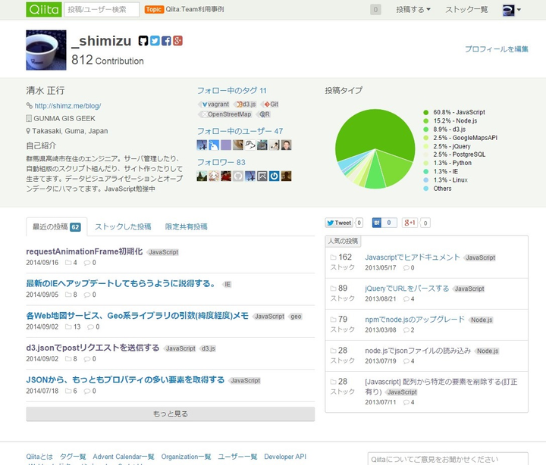Click the Node.js legend color dot
Image resolution: width=546 pixels, height=465 pixels.
[425, 121]
